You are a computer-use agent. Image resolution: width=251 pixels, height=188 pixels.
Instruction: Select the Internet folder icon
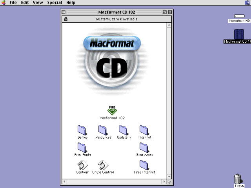click(144, 130)
